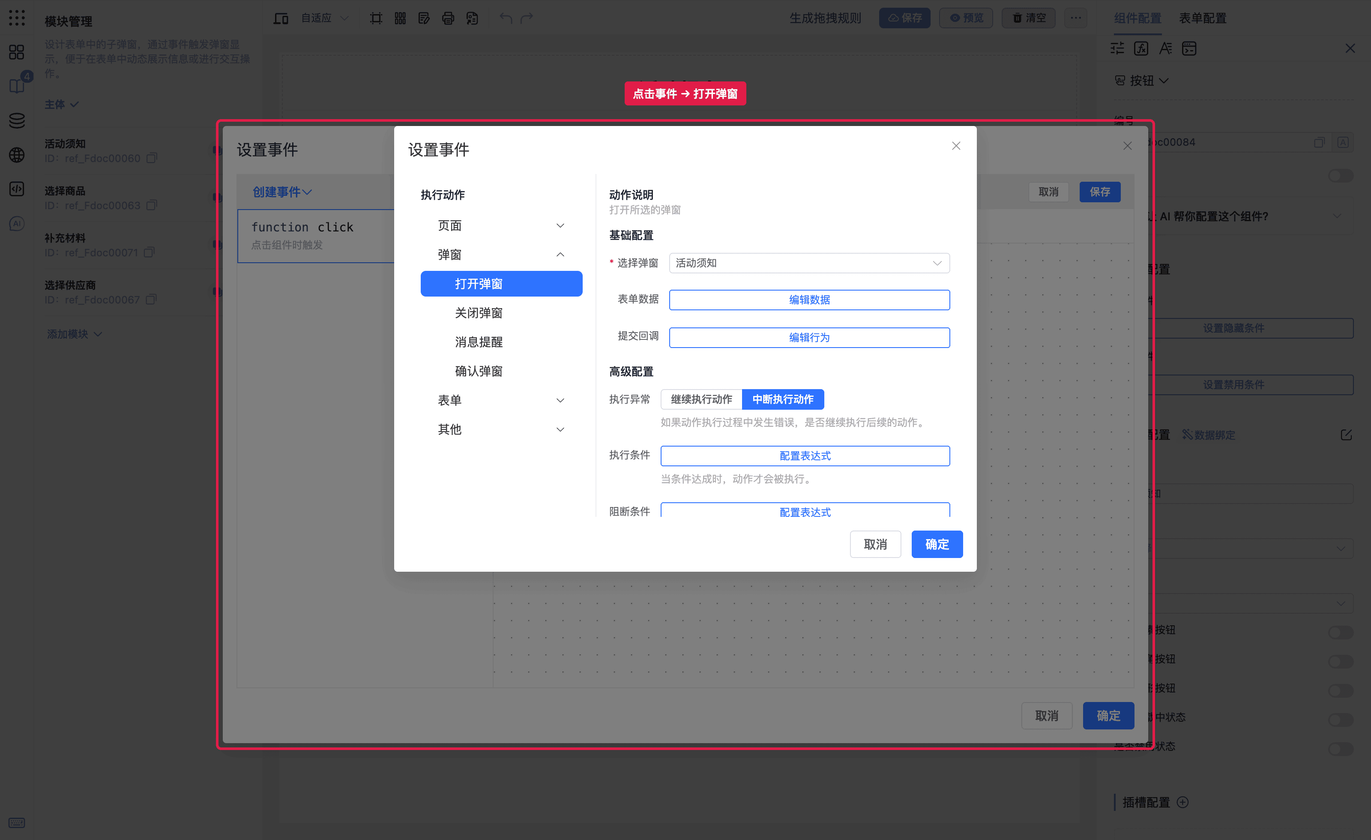This screenshot has width=1371, height=840.
Task: Click 配置表达式 for 执行条件
Action: coord(805,456)
